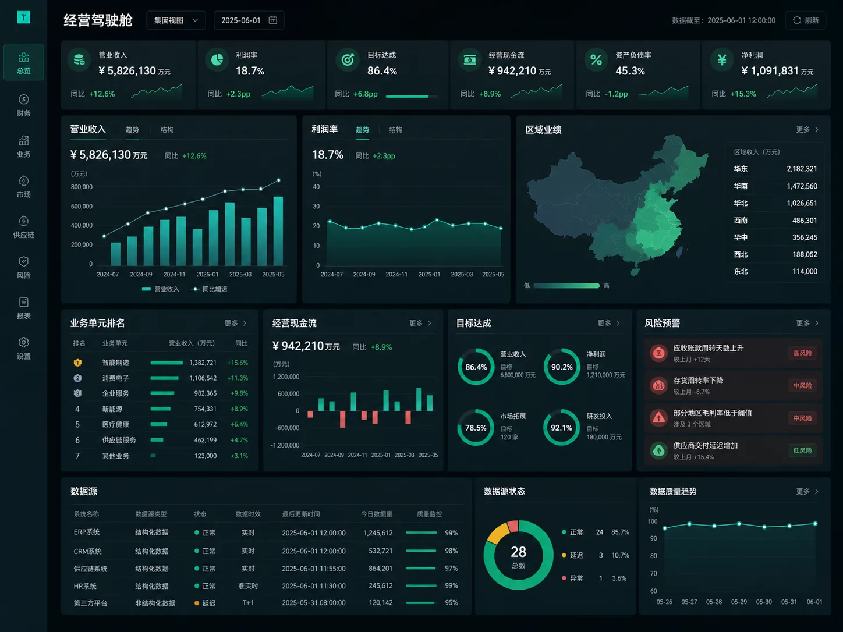The width and height of the screenshot is (843, 632).
Task: Go to 市场 in the sidebar
Action: point(23,187)
